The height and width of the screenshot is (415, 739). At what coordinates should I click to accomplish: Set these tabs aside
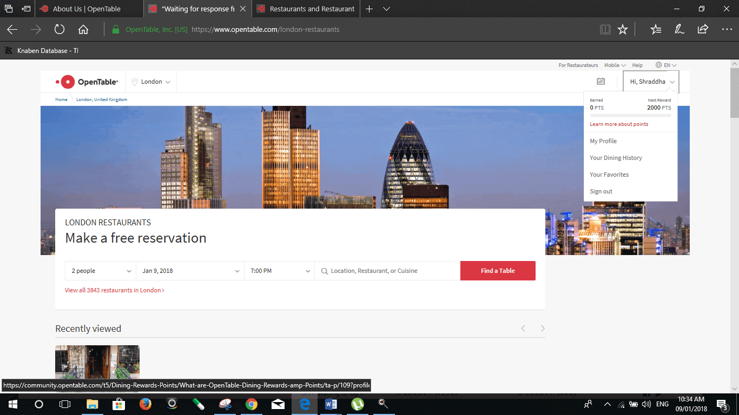26,9
